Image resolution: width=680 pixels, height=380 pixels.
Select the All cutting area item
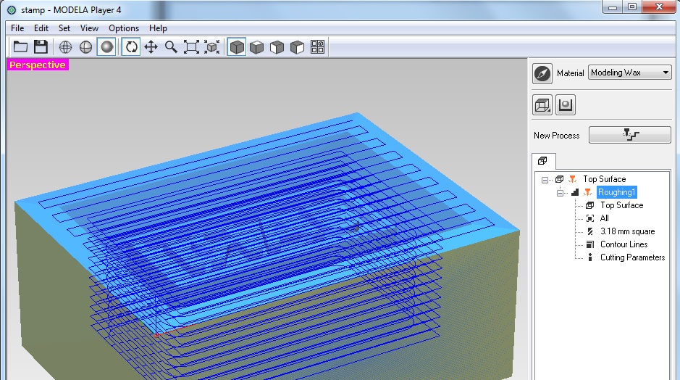coord(604,218)
